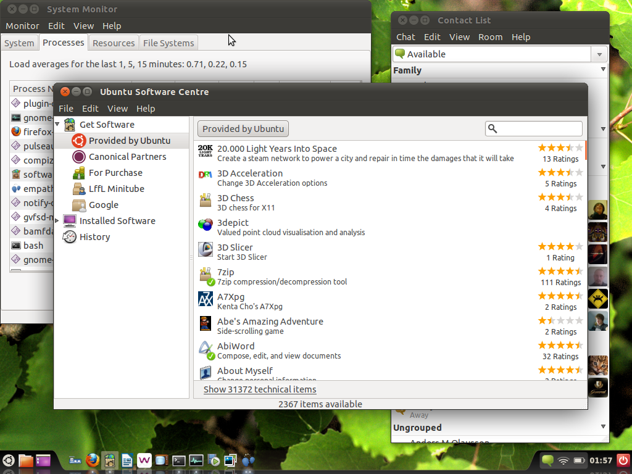Click the 111 Ratings text for 7zip
Viewport: 632px width, 474px height.
tap(560, 283)
